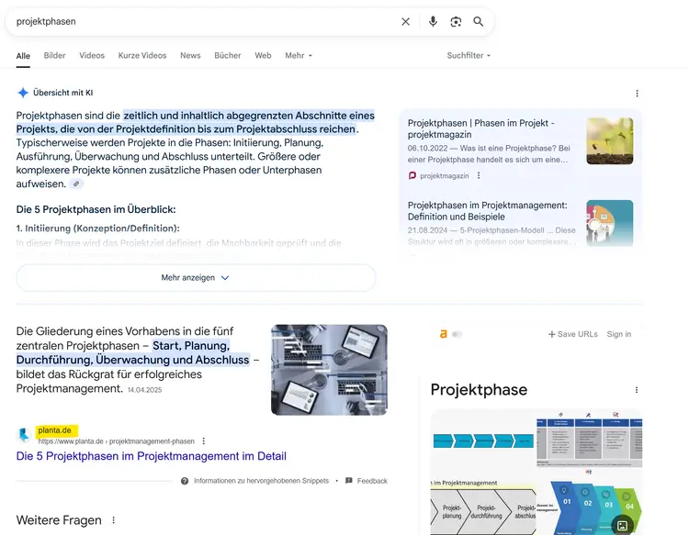Switch to the Videos tab
Screen dimensions: 689x535
pos(92,56)
